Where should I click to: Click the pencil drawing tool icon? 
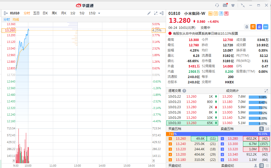149,13
